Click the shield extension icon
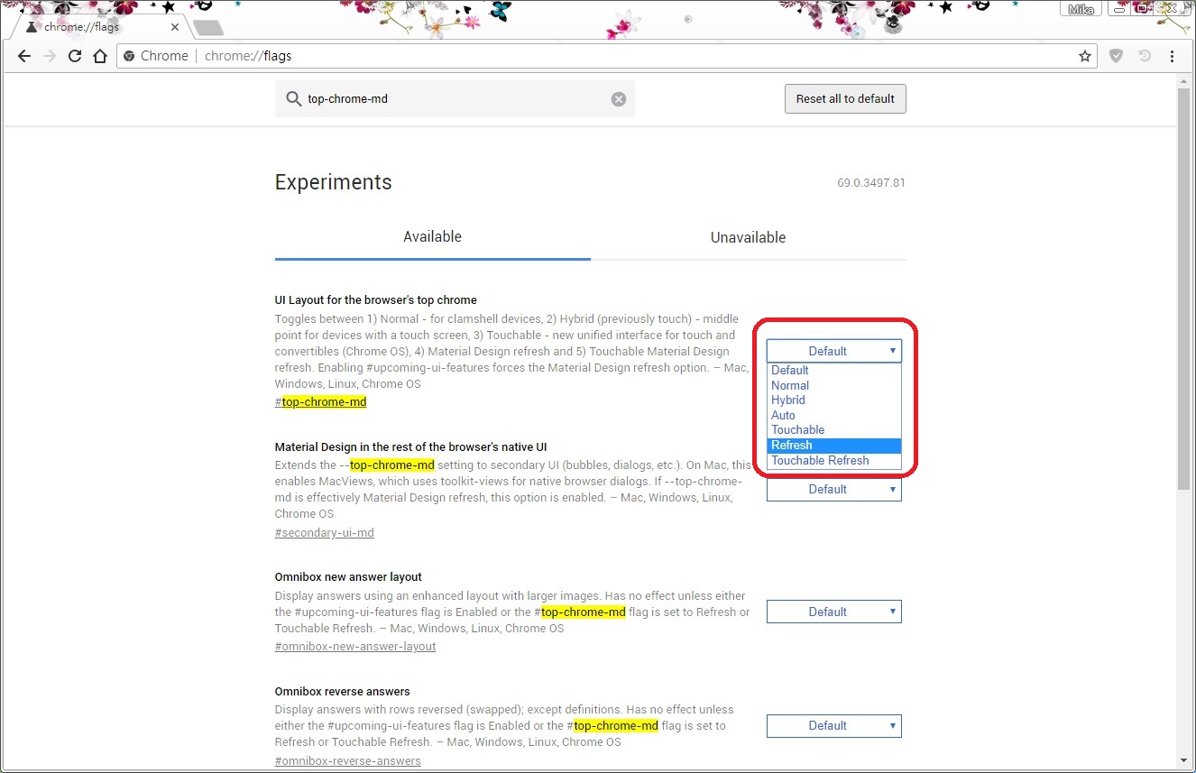Viewport: 1196px width, 773px height. [x=1116, y=56]
